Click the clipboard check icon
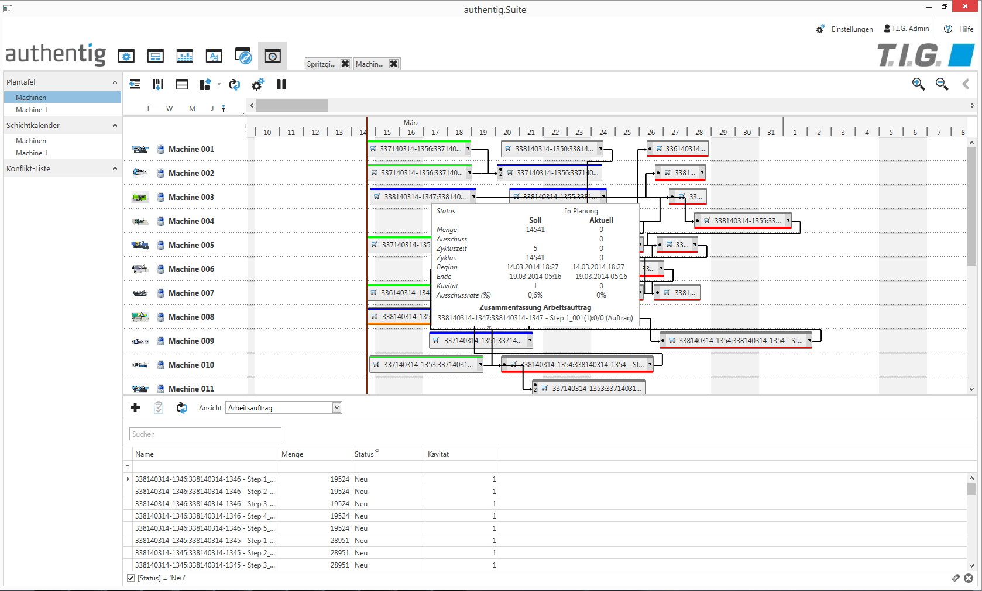 point(159,407)
